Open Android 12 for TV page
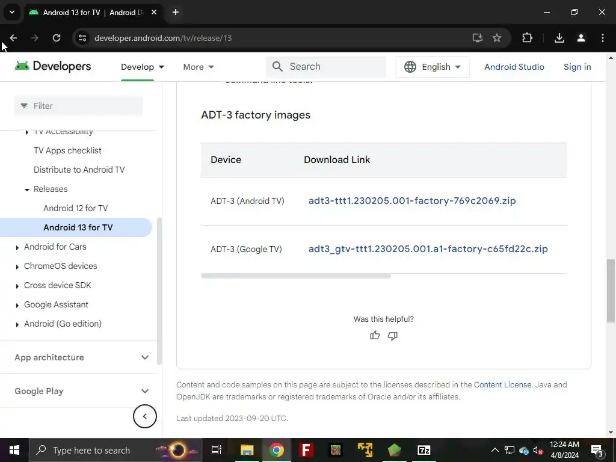Image resolution: width=616 pixels, height=462 pixels. pos(75,208)
